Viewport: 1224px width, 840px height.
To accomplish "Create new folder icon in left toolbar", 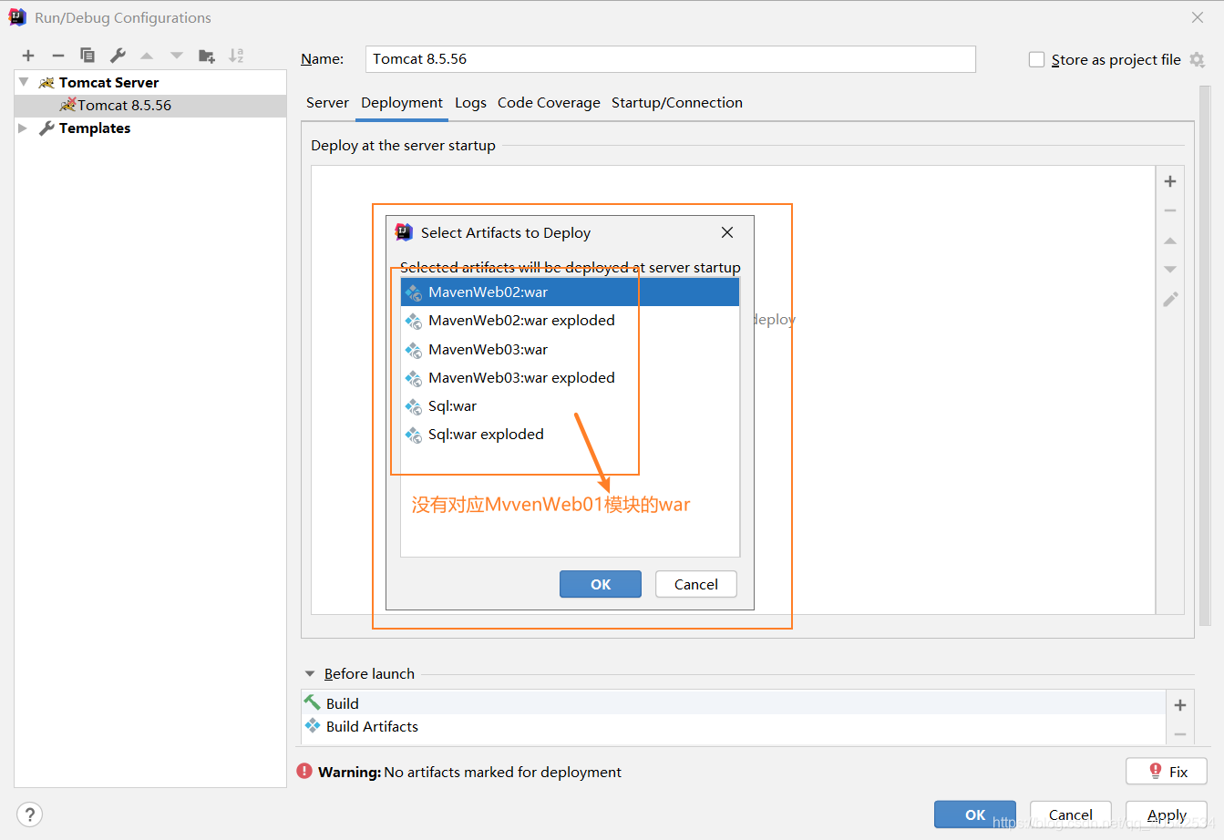I will (207, 56).
